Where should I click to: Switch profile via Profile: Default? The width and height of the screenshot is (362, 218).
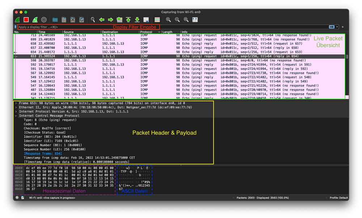pos(340,198)
